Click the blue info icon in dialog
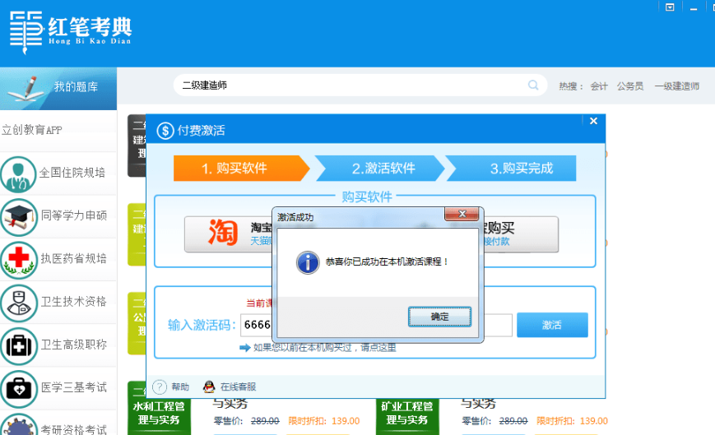The image size is (715, 435). [308, 262]
